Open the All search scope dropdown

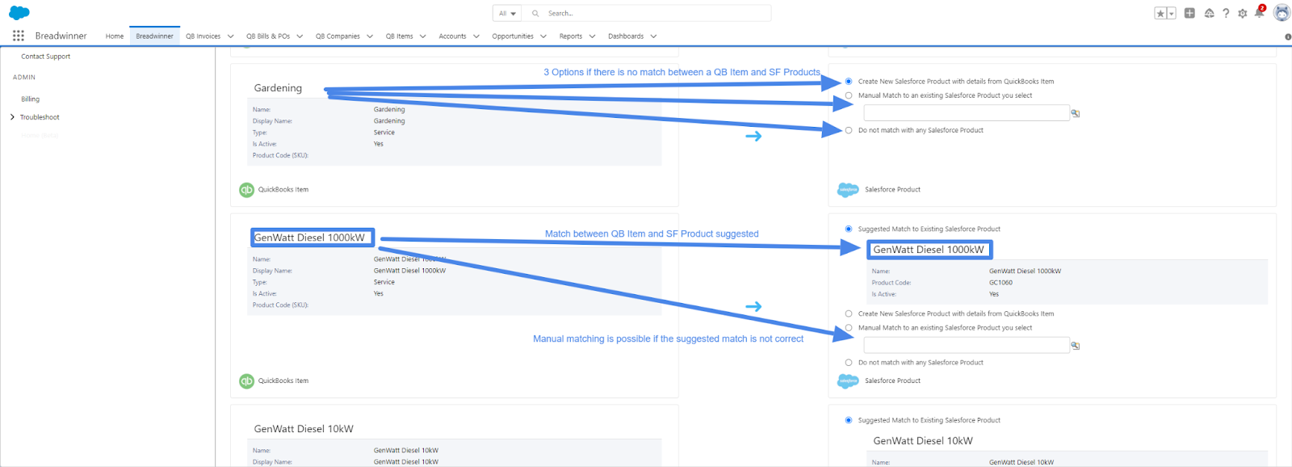tap(507, 14)
